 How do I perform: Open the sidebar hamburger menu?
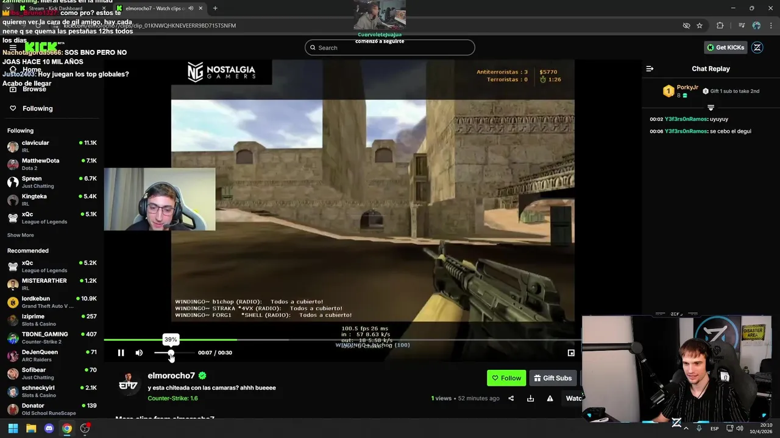(13, 47)
